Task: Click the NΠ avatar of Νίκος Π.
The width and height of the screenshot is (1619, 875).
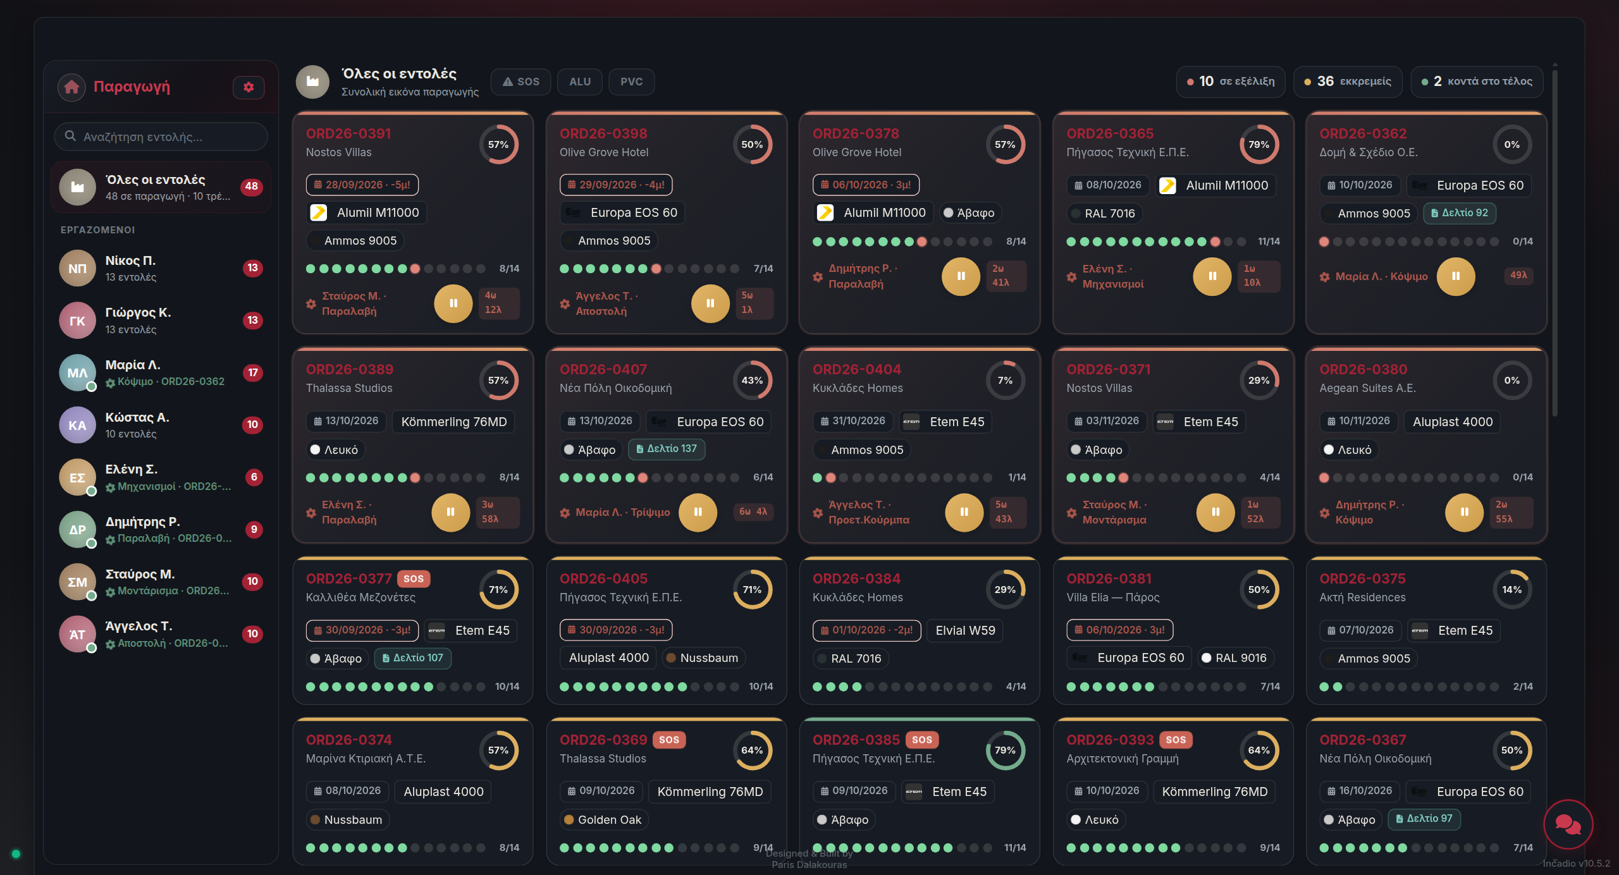Action: tap(77, 268)
